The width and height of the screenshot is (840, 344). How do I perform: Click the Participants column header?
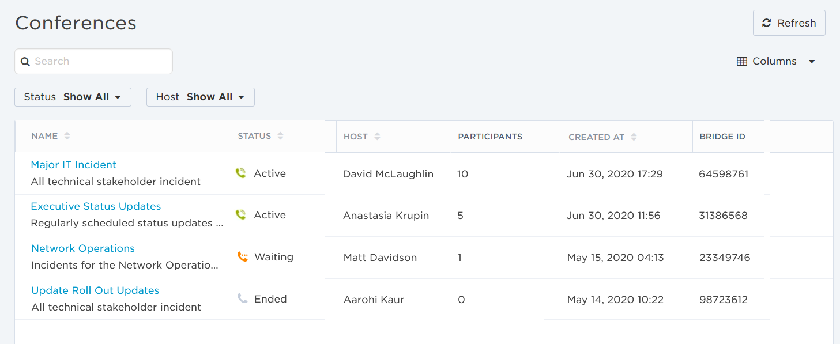[490, 137]
